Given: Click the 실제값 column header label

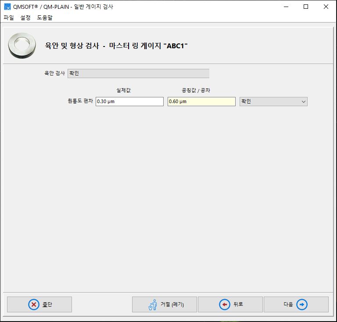Looking at the screenshot, I should tap(124, 90).
